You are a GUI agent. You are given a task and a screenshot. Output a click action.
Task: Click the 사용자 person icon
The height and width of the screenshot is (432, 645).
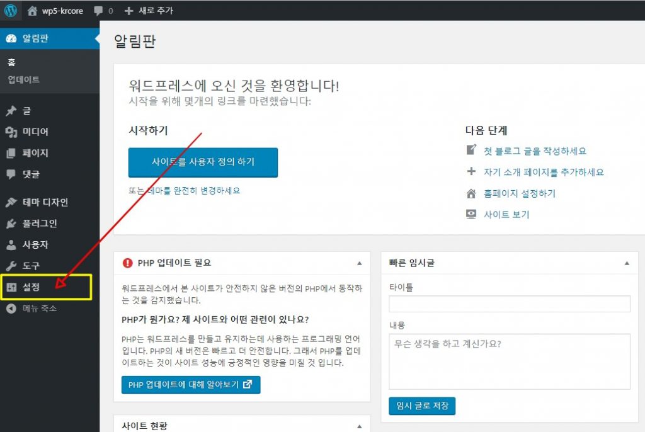[x=11, y=245]
